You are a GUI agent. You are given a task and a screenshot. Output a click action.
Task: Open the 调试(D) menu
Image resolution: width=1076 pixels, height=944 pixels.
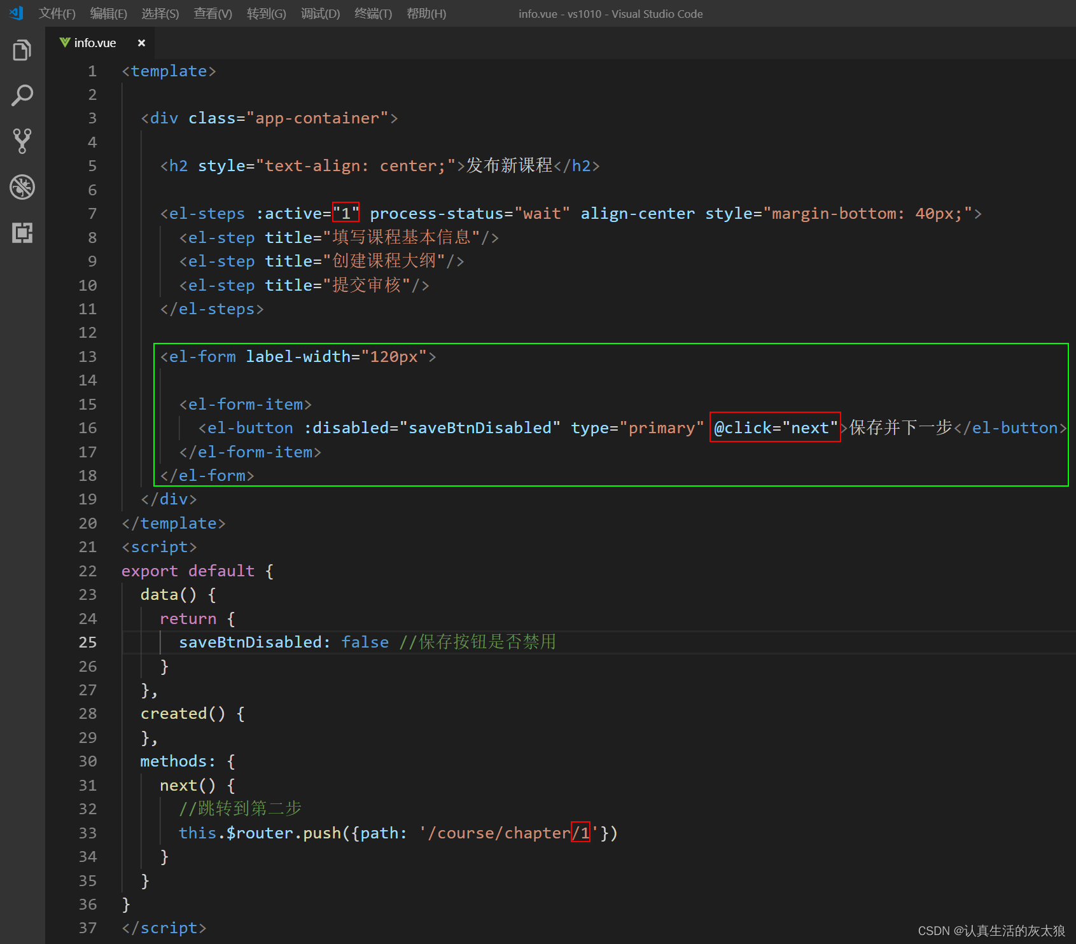(x=321, y=13)
